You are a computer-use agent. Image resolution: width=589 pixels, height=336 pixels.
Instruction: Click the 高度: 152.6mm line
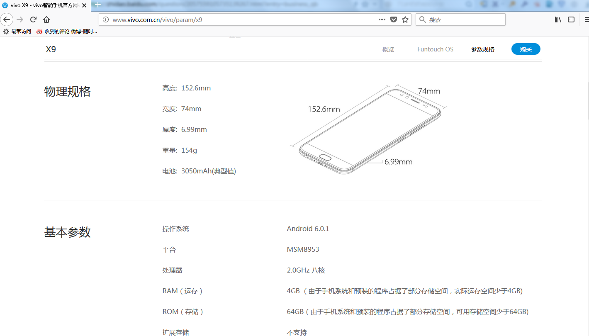click(x=187, y=88)
